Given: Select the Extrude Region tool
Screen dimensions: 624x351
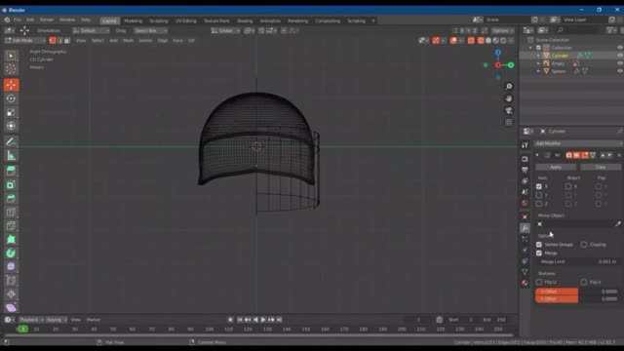Looking at the screenshot, I should (11, 172).
